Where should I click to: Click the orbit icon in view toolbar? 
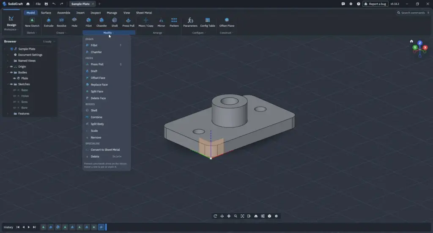[x=215, y=216]
